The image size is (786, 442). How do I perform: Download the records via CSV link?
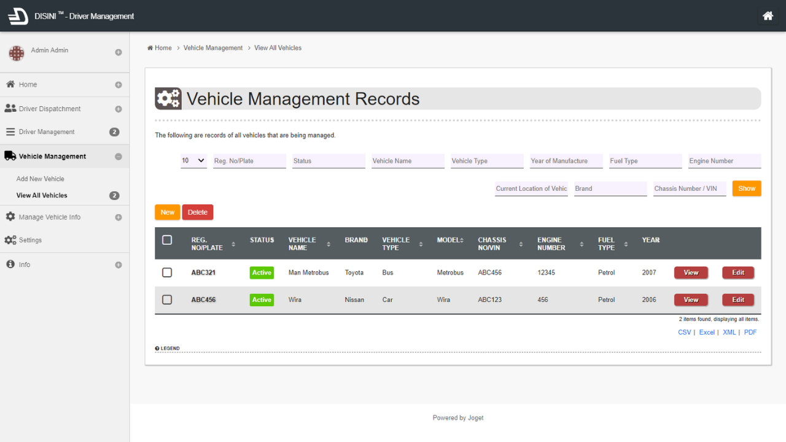[684, 332]
